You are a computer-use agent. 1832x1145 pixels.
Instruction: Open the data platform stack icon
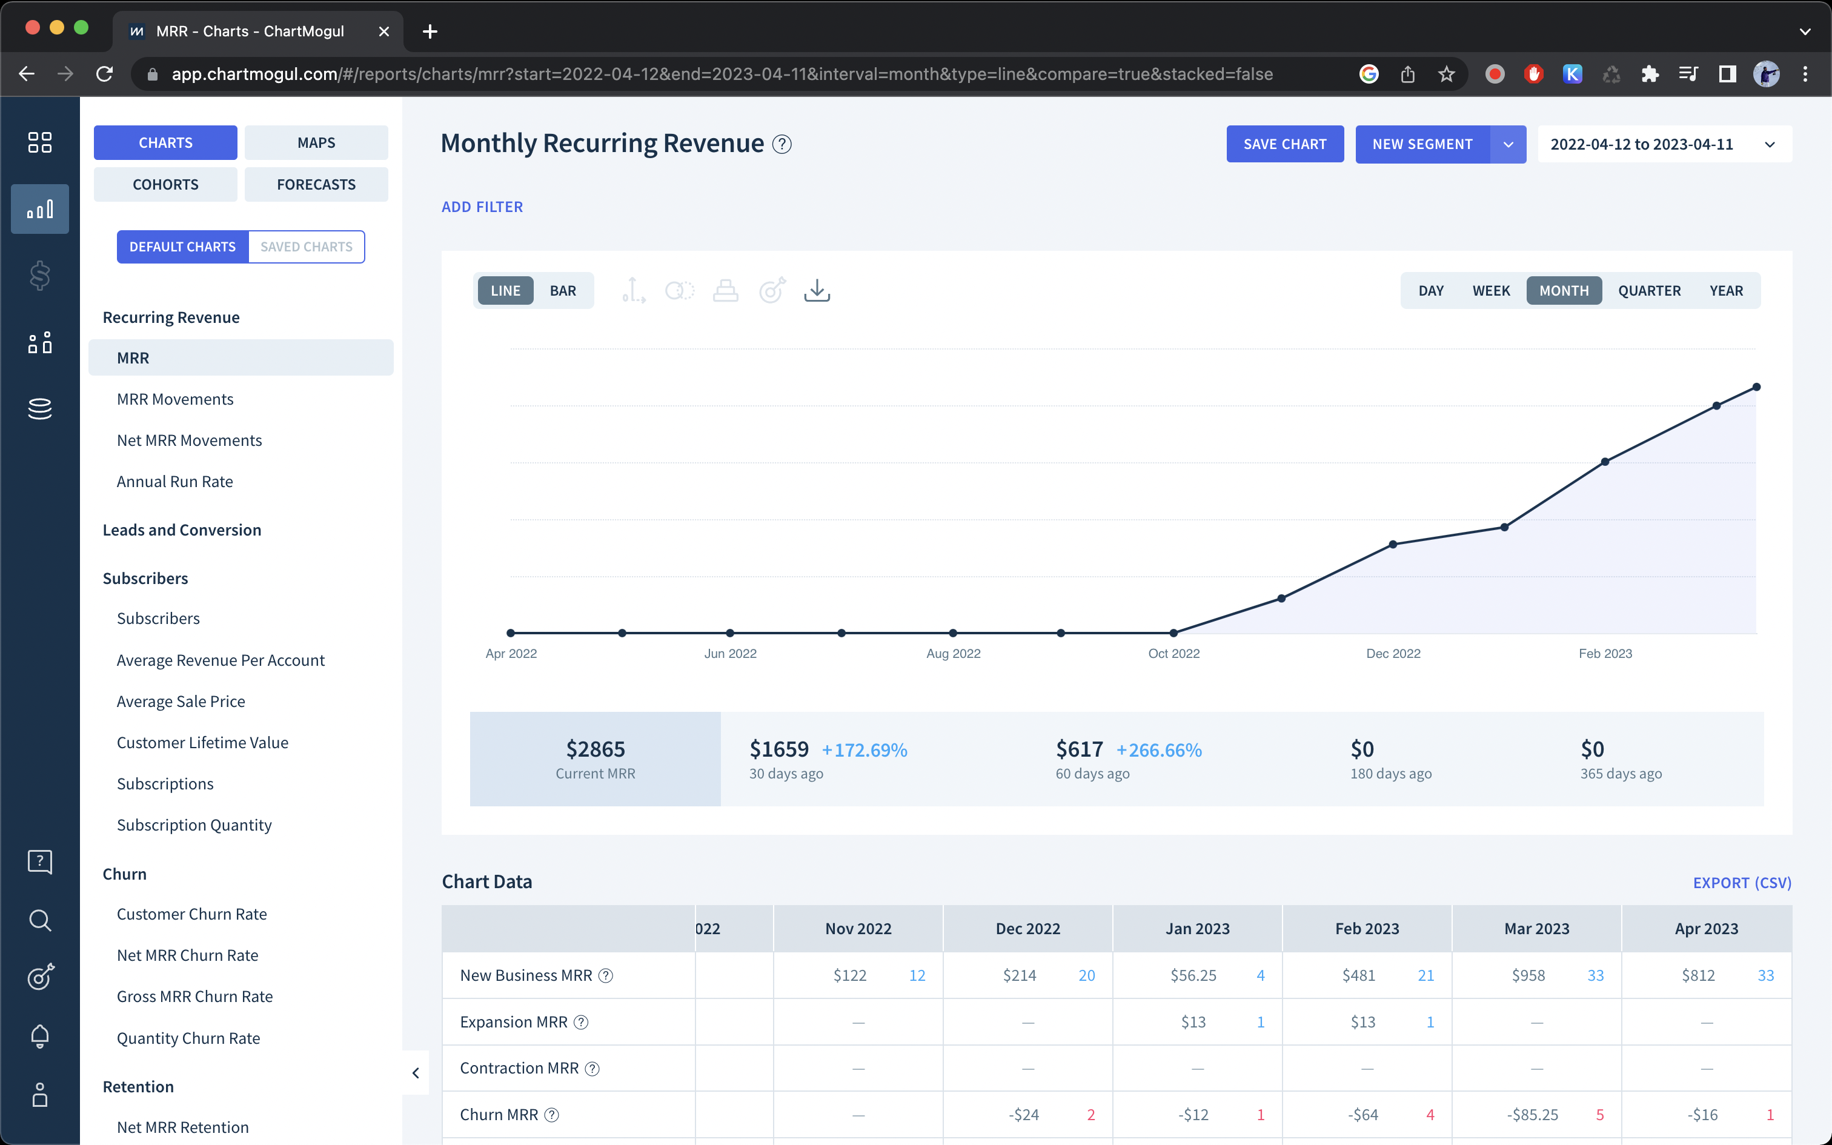click(39, 409)
